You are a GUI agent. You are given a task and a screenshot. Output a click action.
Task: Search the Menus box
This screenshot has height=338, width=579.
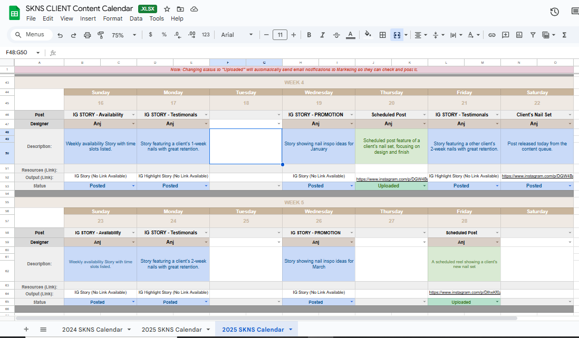click(x=31, y=35)
